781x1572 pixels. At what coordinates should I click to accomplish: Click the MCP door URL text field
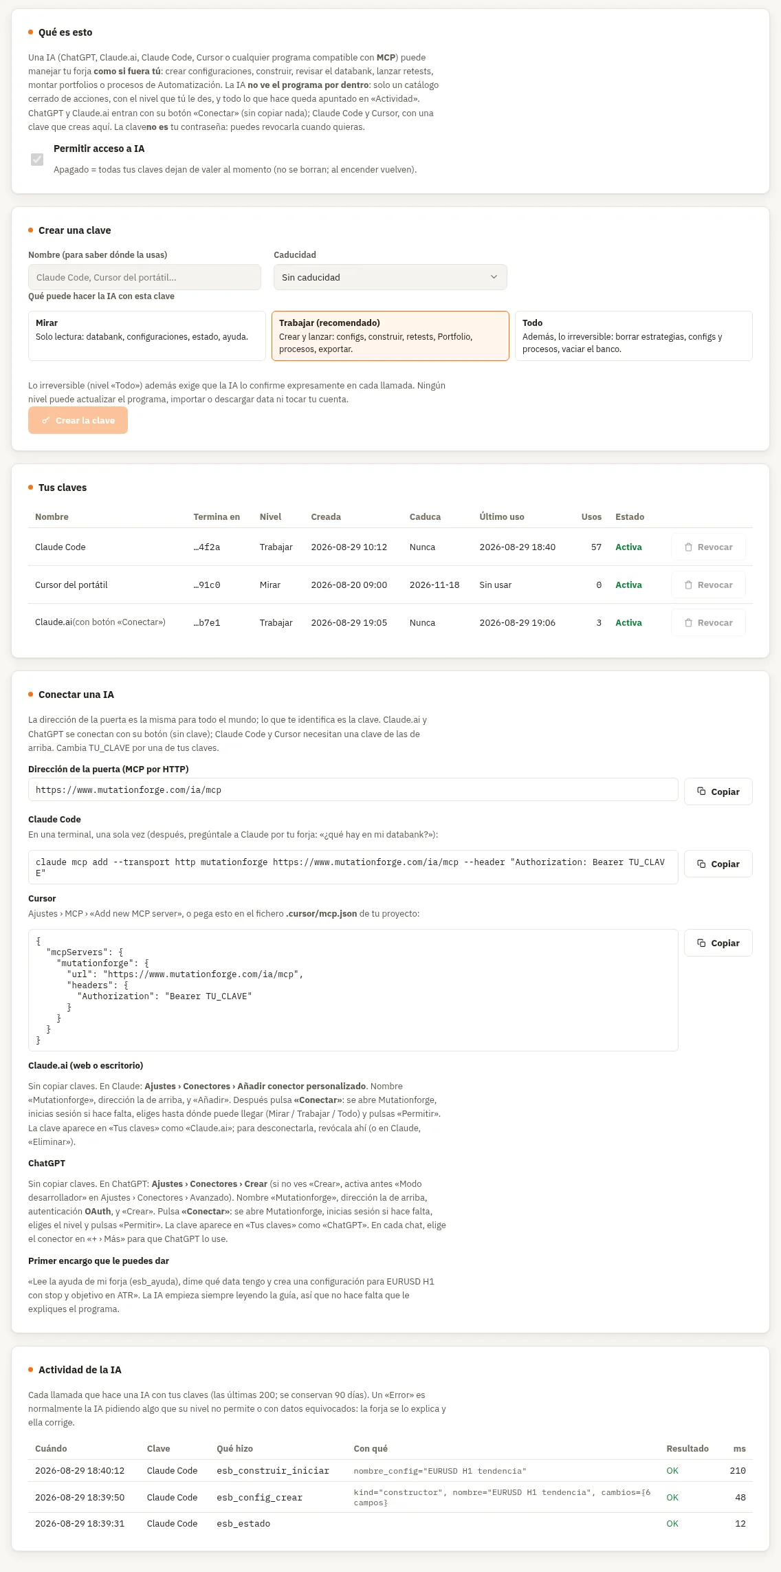(353, 790)
